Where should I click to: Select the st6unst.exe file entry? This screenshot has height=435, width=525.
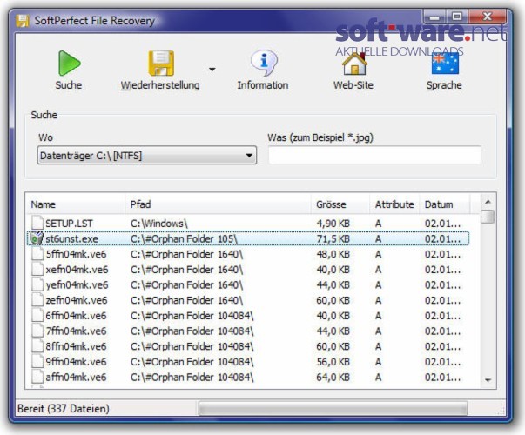pyautogui.click(x=248, y=238)
